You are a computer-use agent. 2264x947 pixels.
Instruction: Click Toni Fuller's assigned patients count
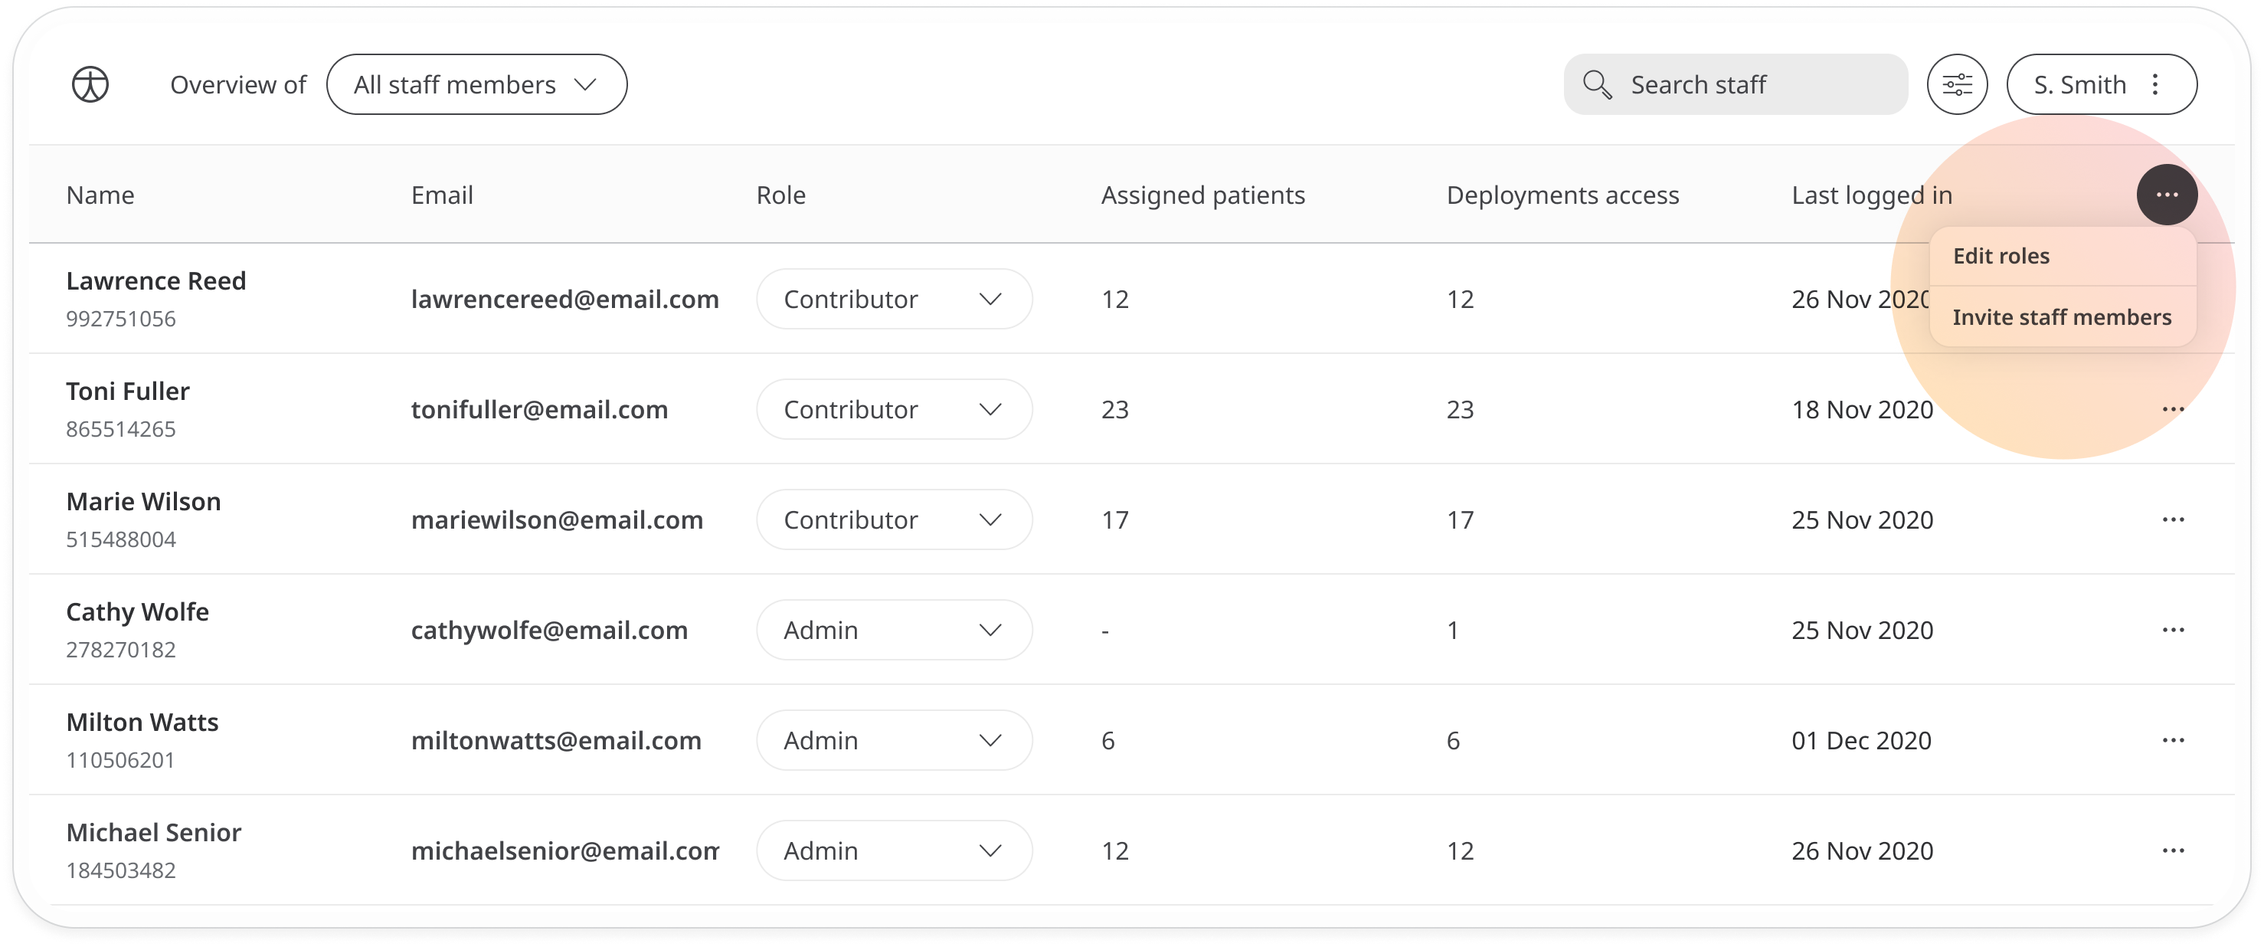1112,410
